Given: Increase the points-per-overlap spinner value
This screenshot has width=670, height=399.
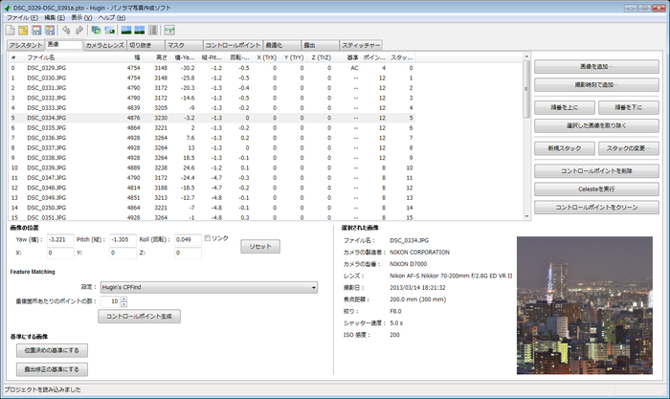Looking at the screenshot, I should pyautogui.click(x=123, y=299).
